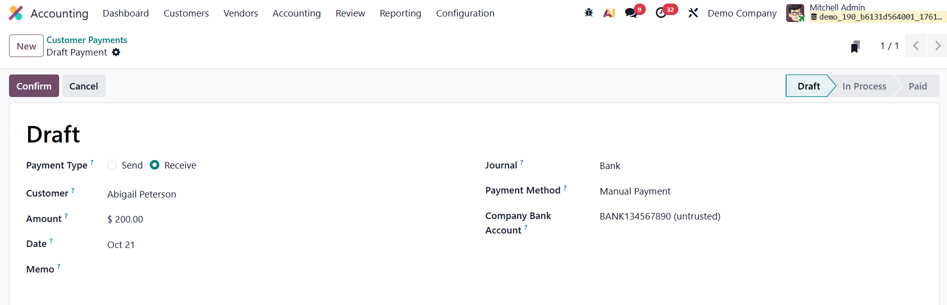Go back to Customer Payments breadcrumb
This screenshot has width=947, height=305.
click(x=87, y=40)
